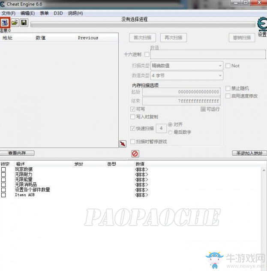Focus the fast scan alignment value field

click(x=161, y=128)
